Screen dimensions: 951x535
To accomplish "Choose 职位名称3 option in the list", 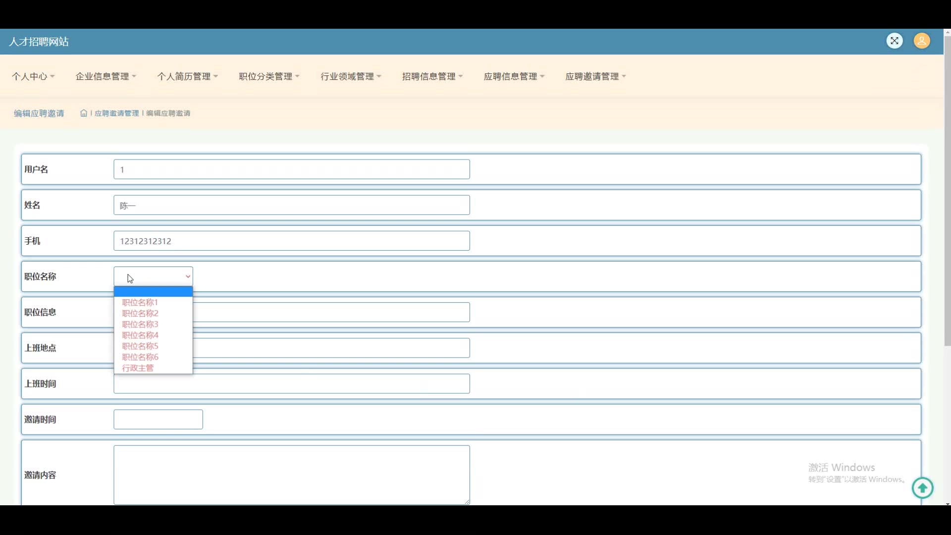I will (x=140, y=324).
